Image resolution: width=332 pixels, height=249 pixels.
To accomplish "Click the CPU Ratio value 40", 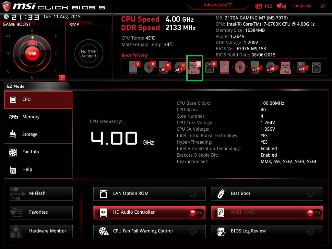I will [x=263, y=110].
